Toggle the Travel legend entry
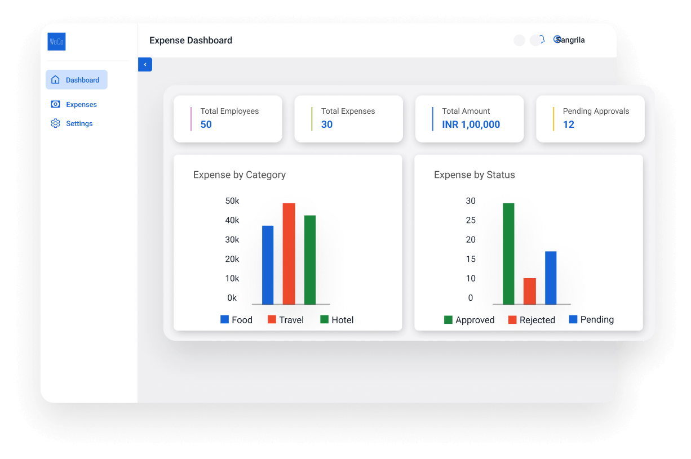Image resolution: width=691 pixels, height=459 pixels. tap(286, 320)
